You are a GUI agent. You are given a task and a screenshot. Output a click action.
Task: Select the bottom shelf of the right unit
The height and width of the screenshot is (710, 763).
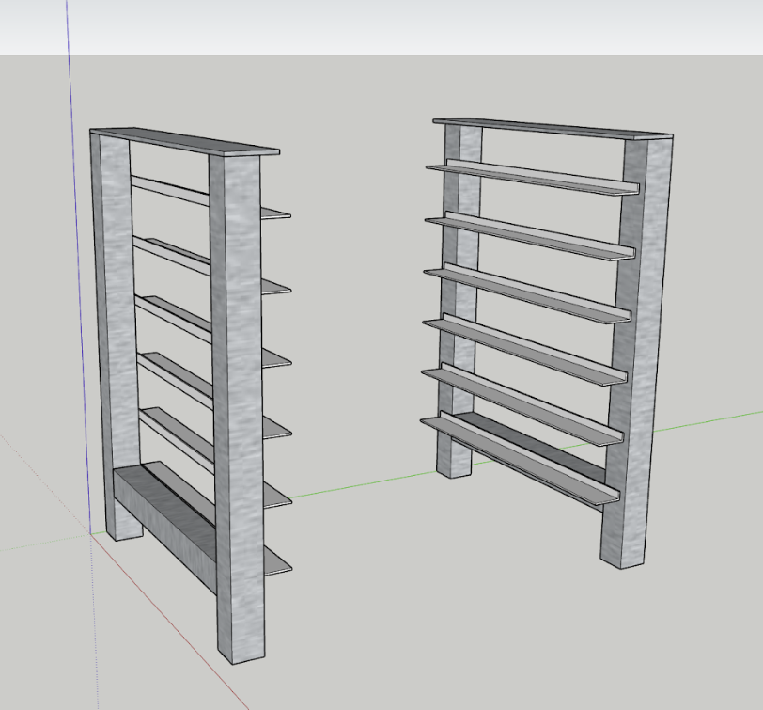522,461
